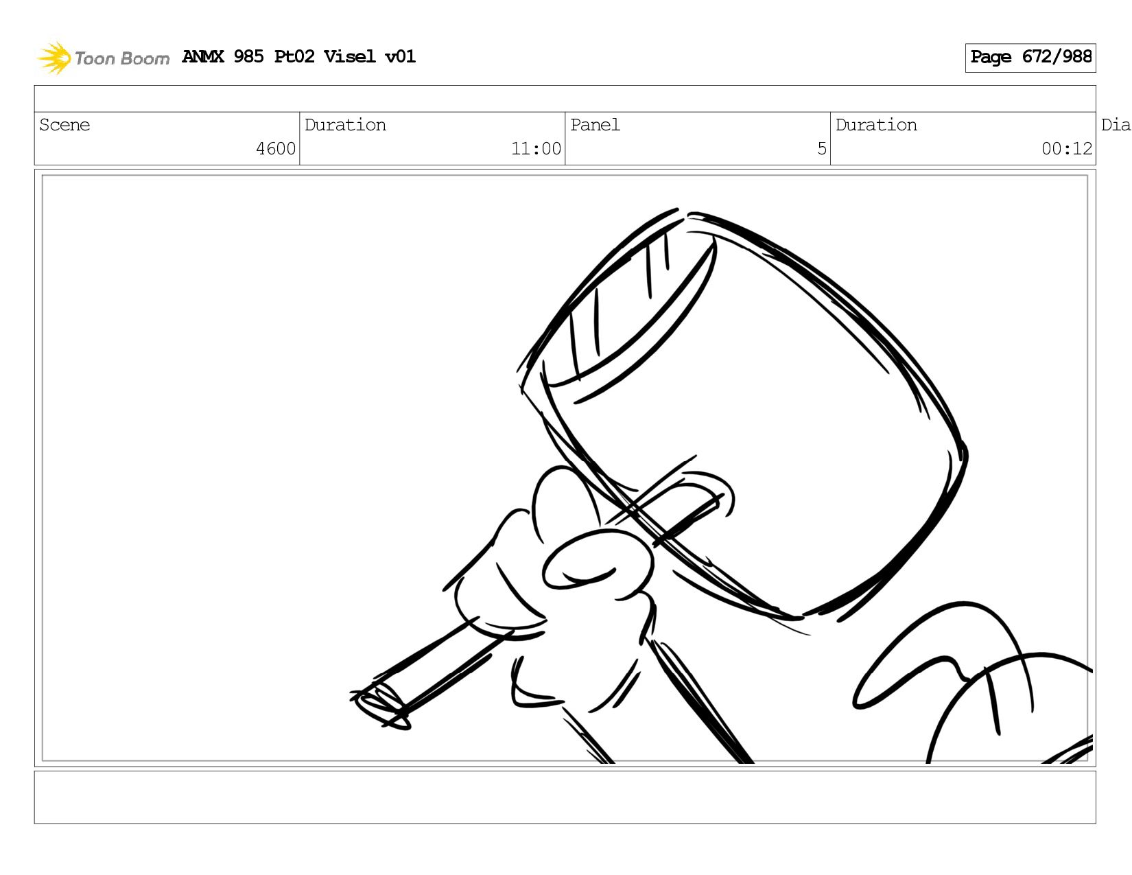Click the Panel label
This screenshot has width=1132, height=875.
(595, 125)
